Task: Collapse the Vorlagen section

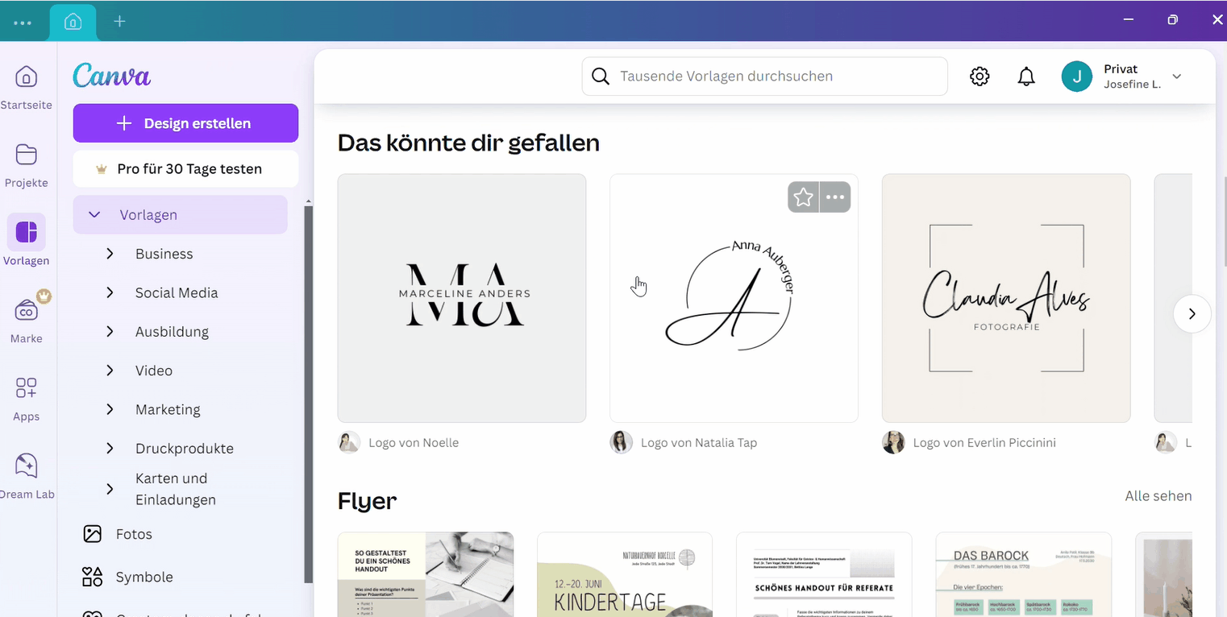Action: pos(94,215)
